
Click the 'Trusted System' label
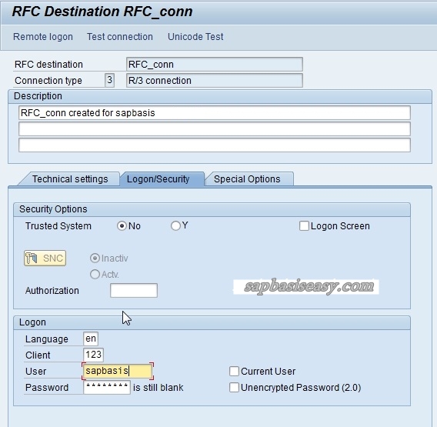pyautogui.click(x=58, y=225)
